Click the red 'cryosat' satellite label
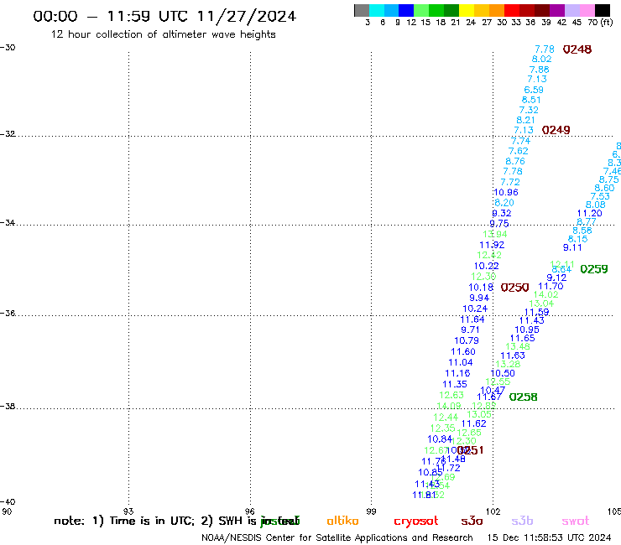The height and width of the screenshot is (545, 621). (416, 522)
